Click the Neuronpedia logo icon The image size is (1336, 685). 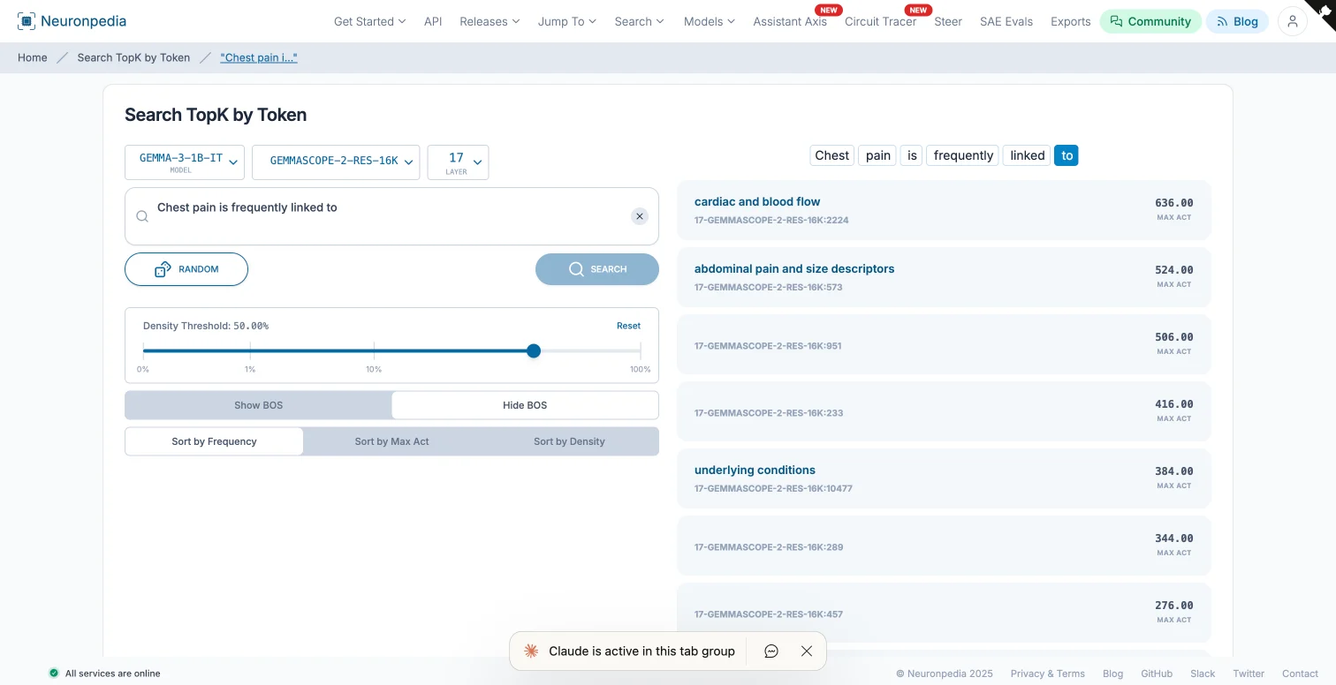tap(27, 21)
